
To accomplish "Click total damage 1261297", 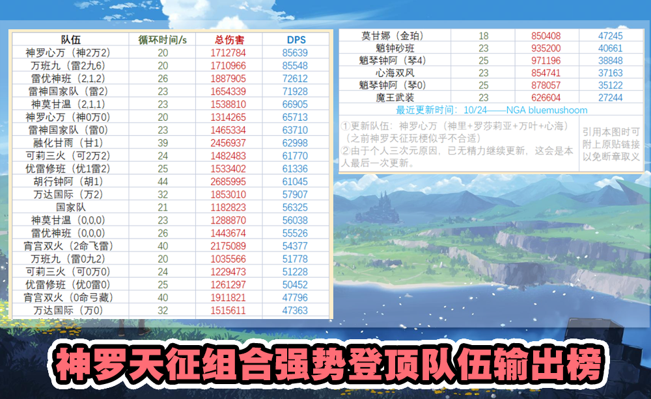I will [228, 284].
